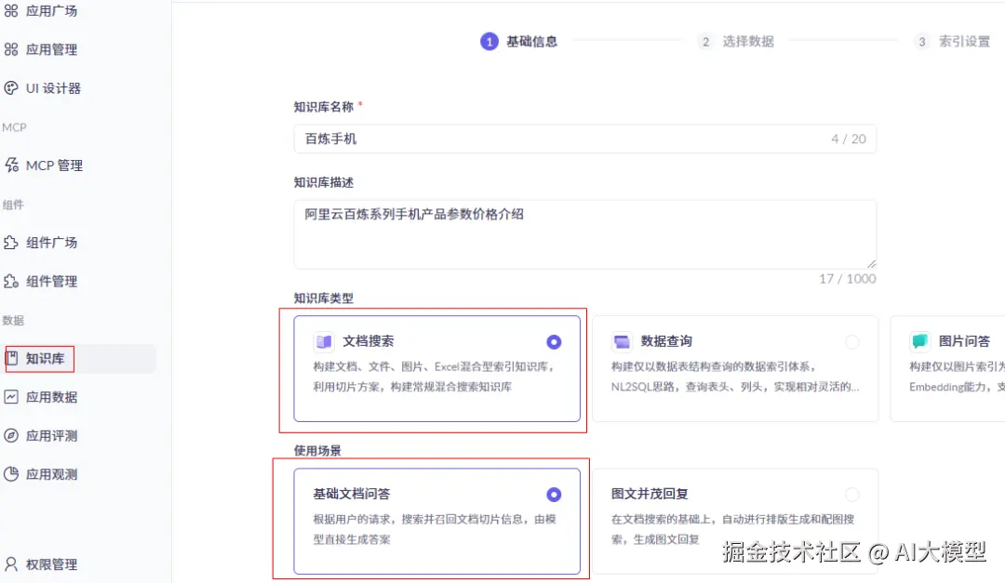Click the 应用管理 sidebar icon
Viewport: 1005px width, 583px height.
[11, 49]
